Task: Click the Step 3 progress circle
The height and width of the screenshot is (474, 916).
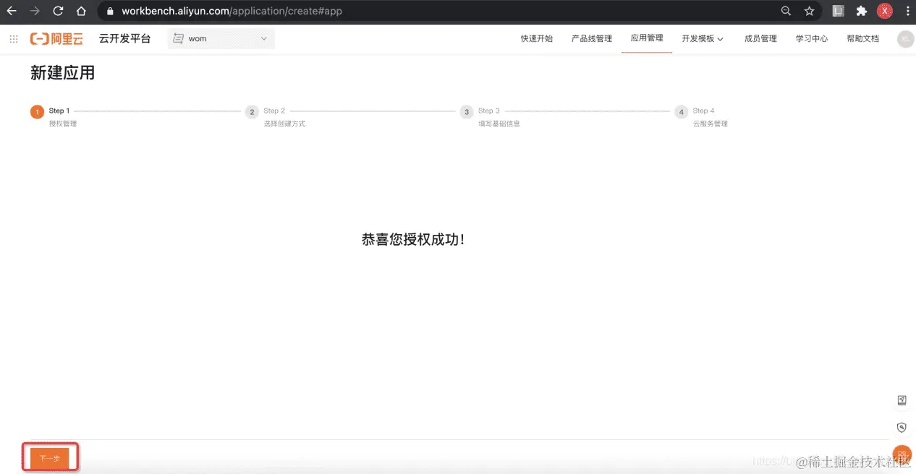Action: click(467, 112)
